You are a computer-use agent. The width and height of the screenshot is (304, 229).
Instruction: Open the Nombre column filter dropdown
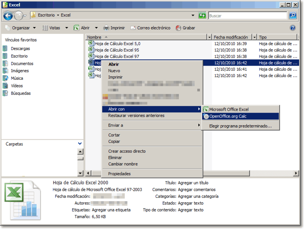[209, 37]
